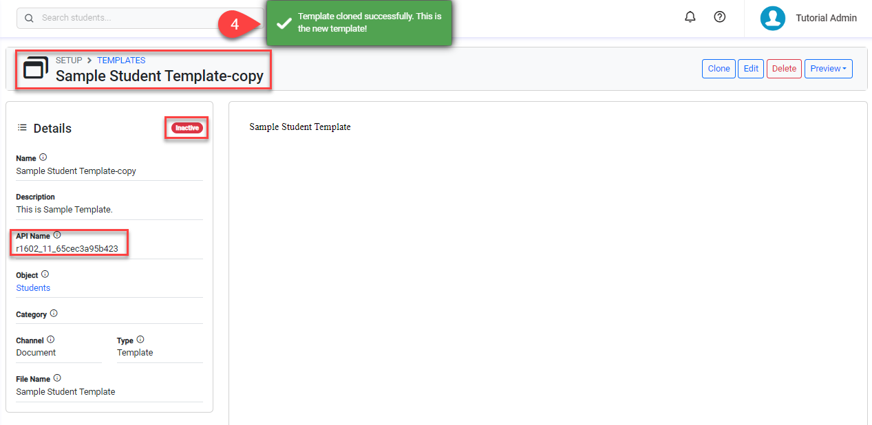Image resolution: width=872 pixels, height=425 pixels.
Task: Click the templates icon beside page title
Action: (36, 68)
